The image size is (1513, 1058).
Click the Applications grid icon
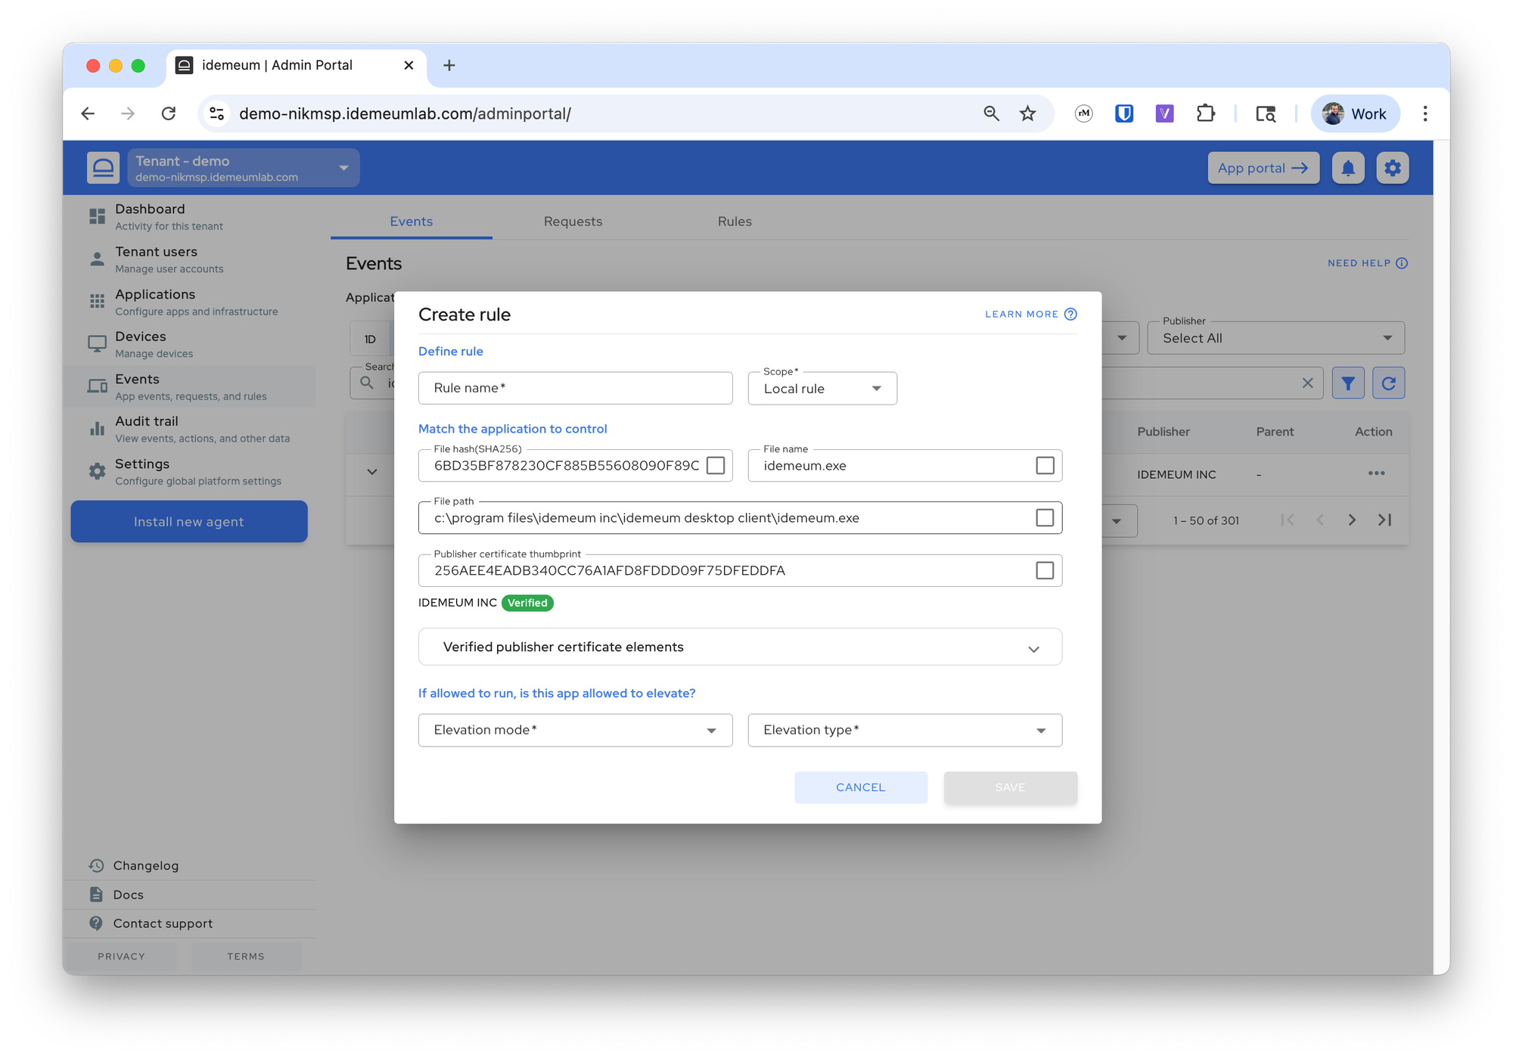click(97, 301)
